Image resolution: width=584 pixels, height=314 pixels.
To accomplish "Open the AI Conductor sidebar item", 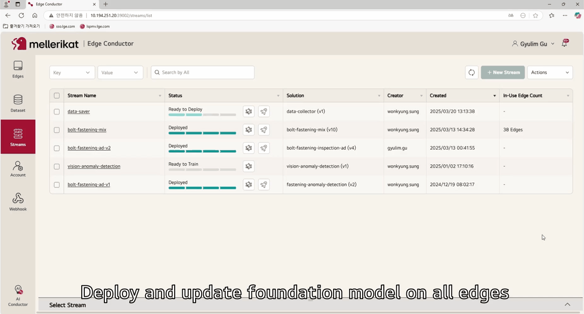I will [x=18, y=296].
